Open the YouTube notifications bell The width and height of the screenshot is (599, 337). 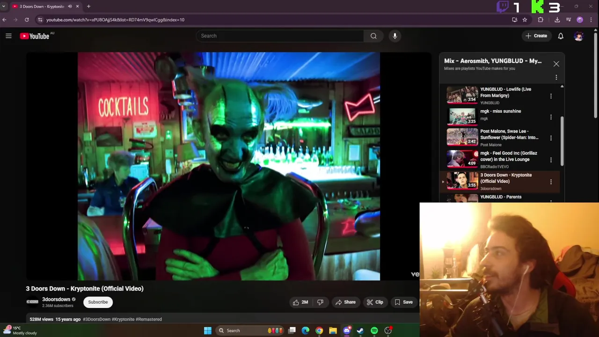tap(561, 36)
